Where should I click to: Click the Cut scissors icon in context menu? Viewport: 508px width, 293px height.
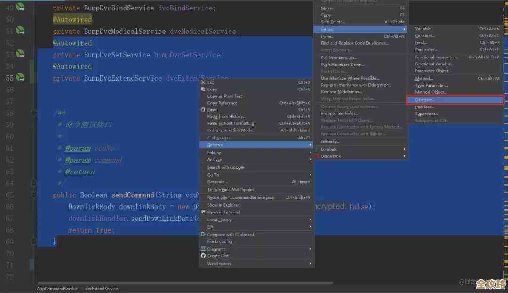coord(203,82)
